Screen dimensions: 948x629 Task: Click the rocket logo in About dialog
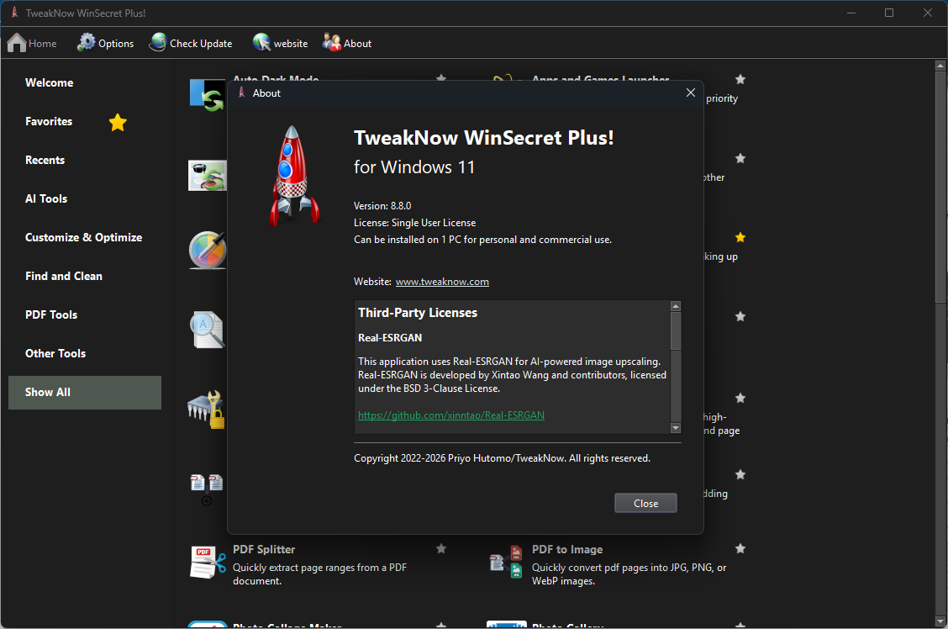tap(294, 176)
